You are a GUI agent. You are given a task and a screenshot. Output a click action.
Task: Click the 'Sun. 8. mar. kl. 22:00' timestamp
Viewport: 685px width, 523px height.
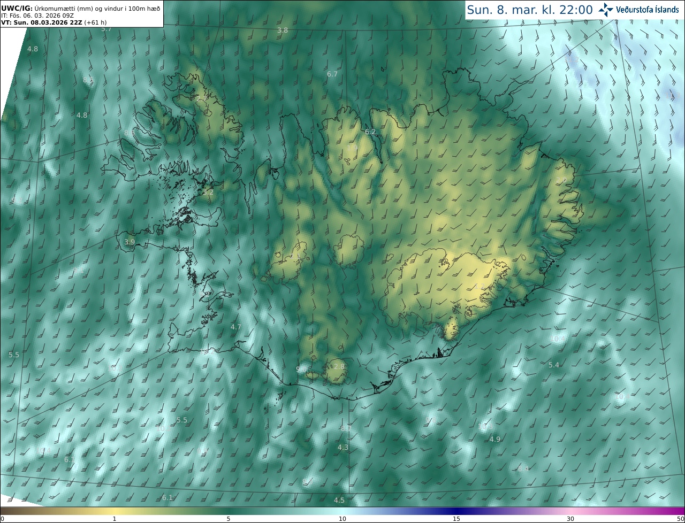pos(530,10)
